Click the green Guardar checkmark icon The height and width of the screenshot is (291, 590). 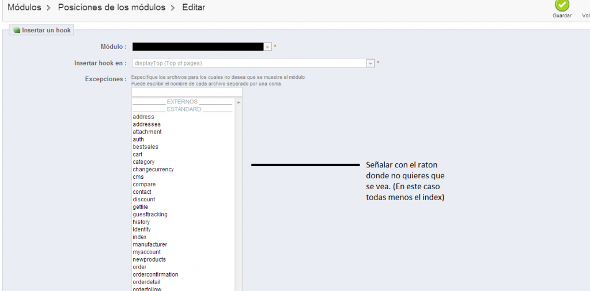pyautogui.click(x=562, y=5)
